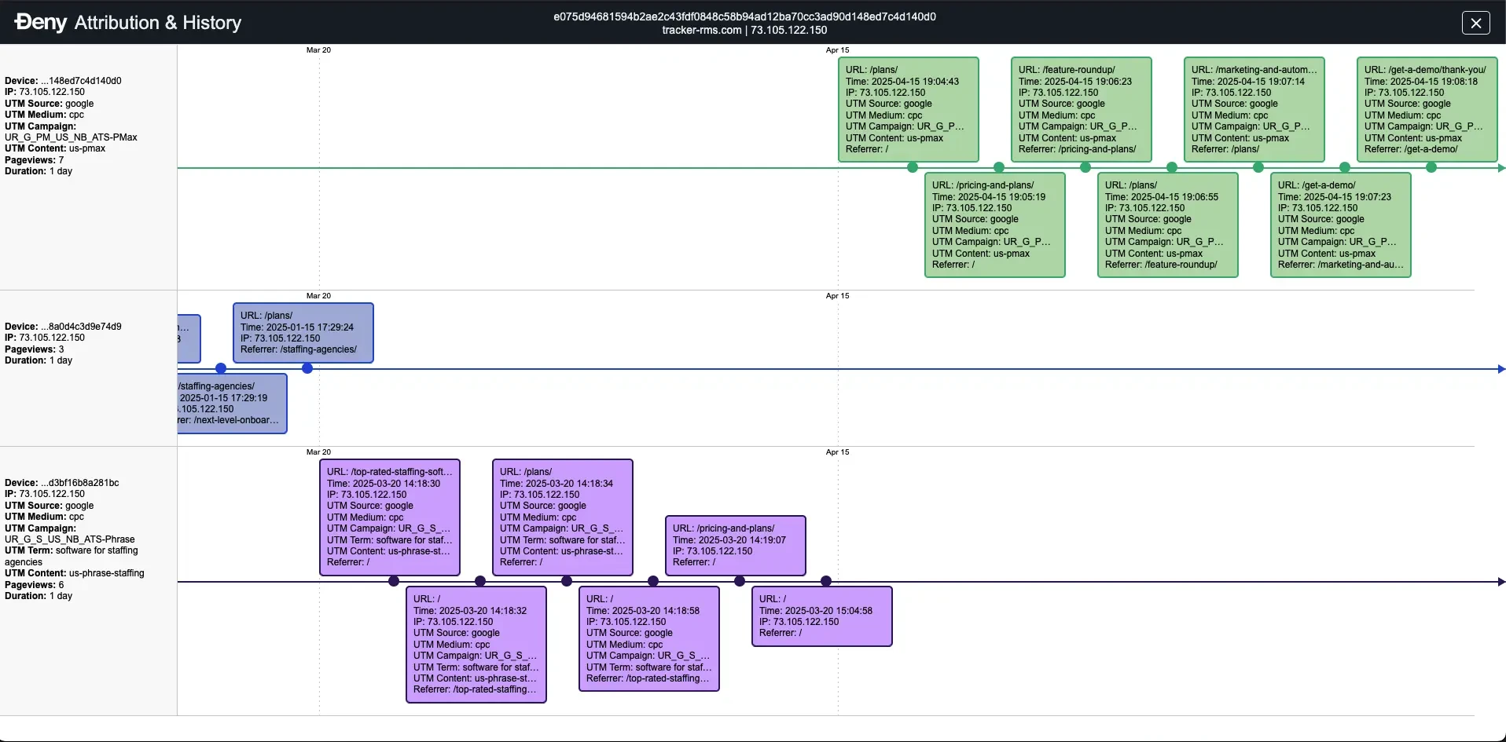Select the blue /plans/ card at 17:29:24
Viewport: 1506px width, 742px height.
303,333
